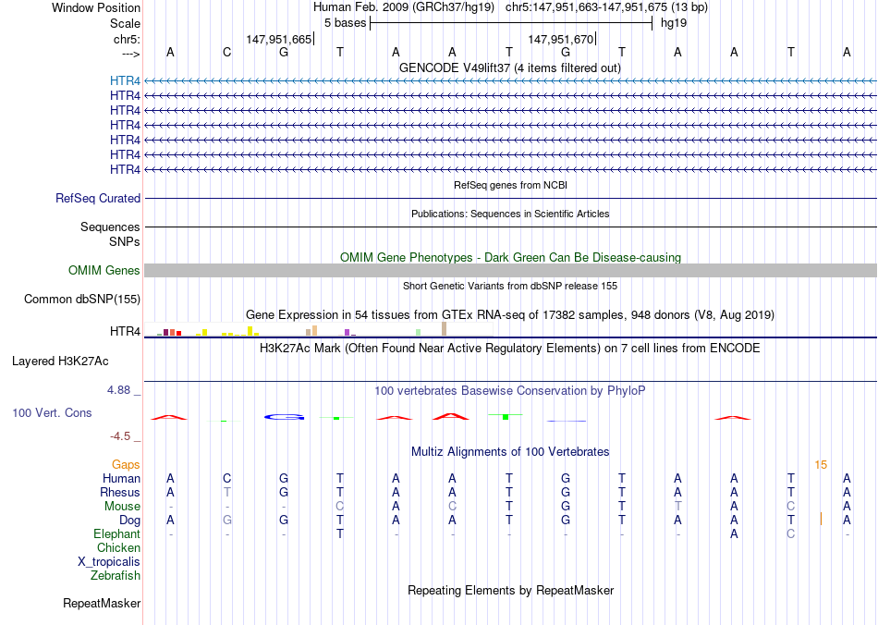This screenshot has height=625, width=878.
Task: Open Common dbSNP(155) track settings label
Action: [82, 299]
